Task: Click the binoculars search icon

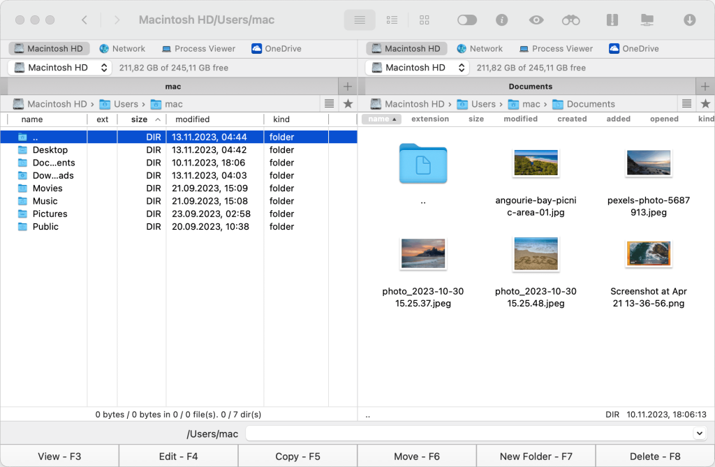Action: click(571, 20)
